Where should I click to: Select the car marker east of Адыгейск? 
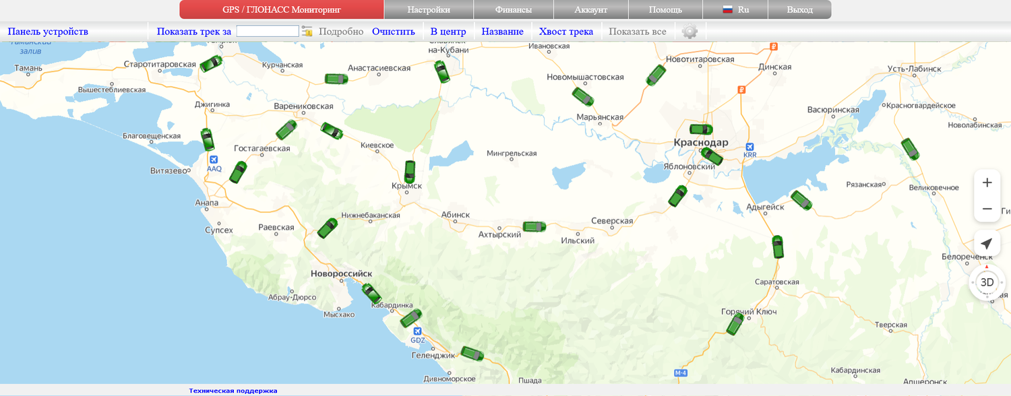[x=801, y=200]
